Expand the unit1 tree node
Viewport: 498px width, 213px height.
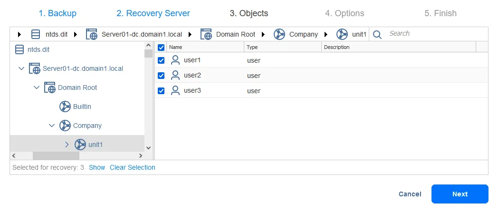coord(67,145)
